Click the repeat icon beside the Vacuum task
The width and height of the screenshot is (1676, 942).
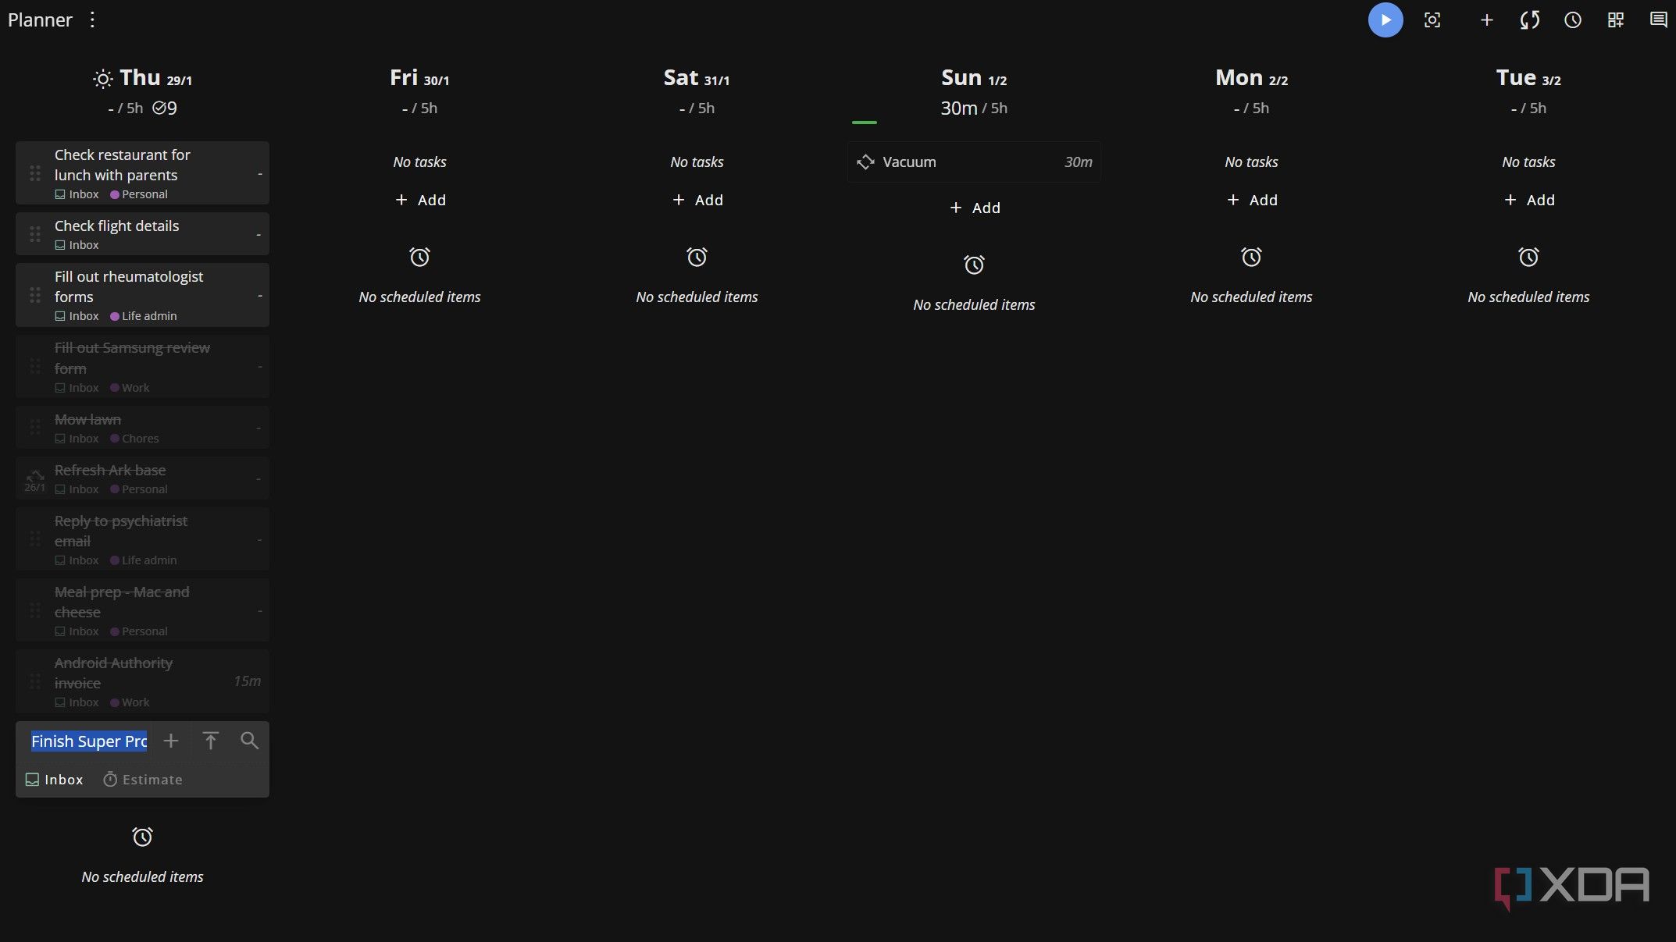point(865,162)
